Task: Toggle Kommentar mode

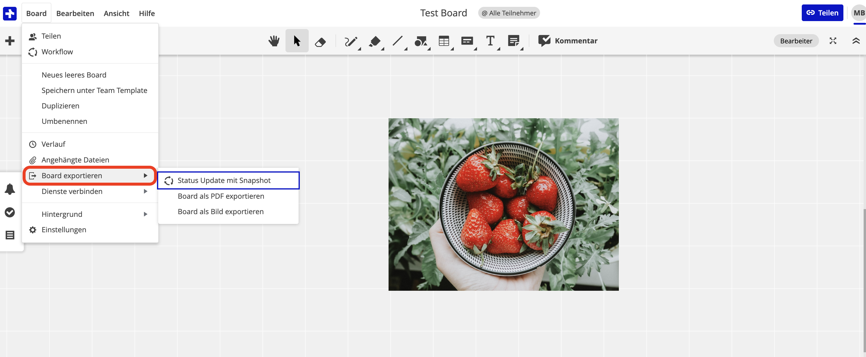Action: (568, 41)
